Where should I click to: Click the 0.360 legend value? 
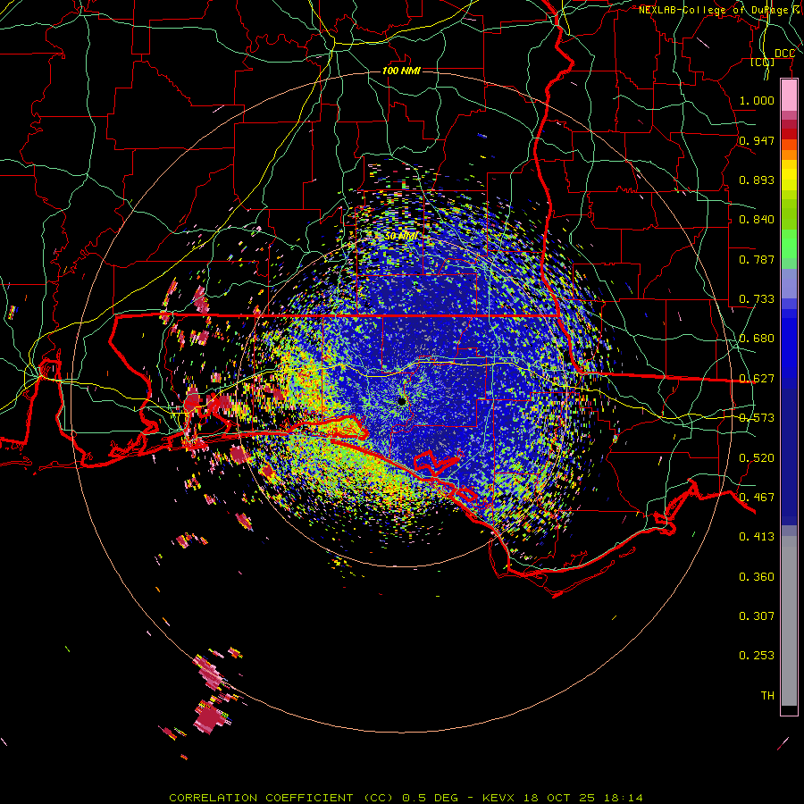(757, 577)
